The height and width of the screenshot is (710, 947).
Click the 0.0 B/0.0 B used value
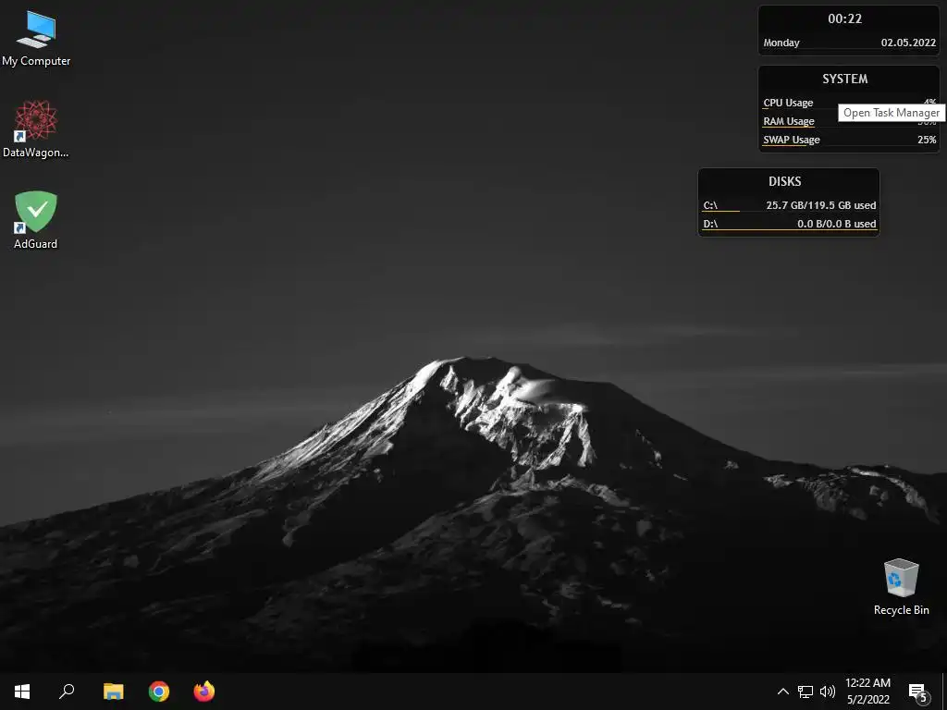[836, 224]
